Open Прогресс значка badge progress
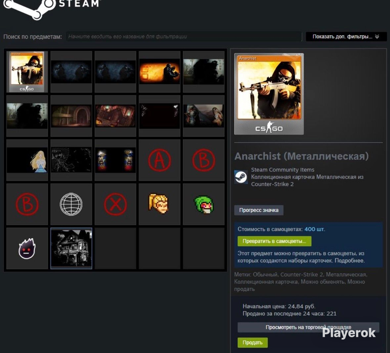Viewport: 390px width, 353px height. [x=259, y=210]
